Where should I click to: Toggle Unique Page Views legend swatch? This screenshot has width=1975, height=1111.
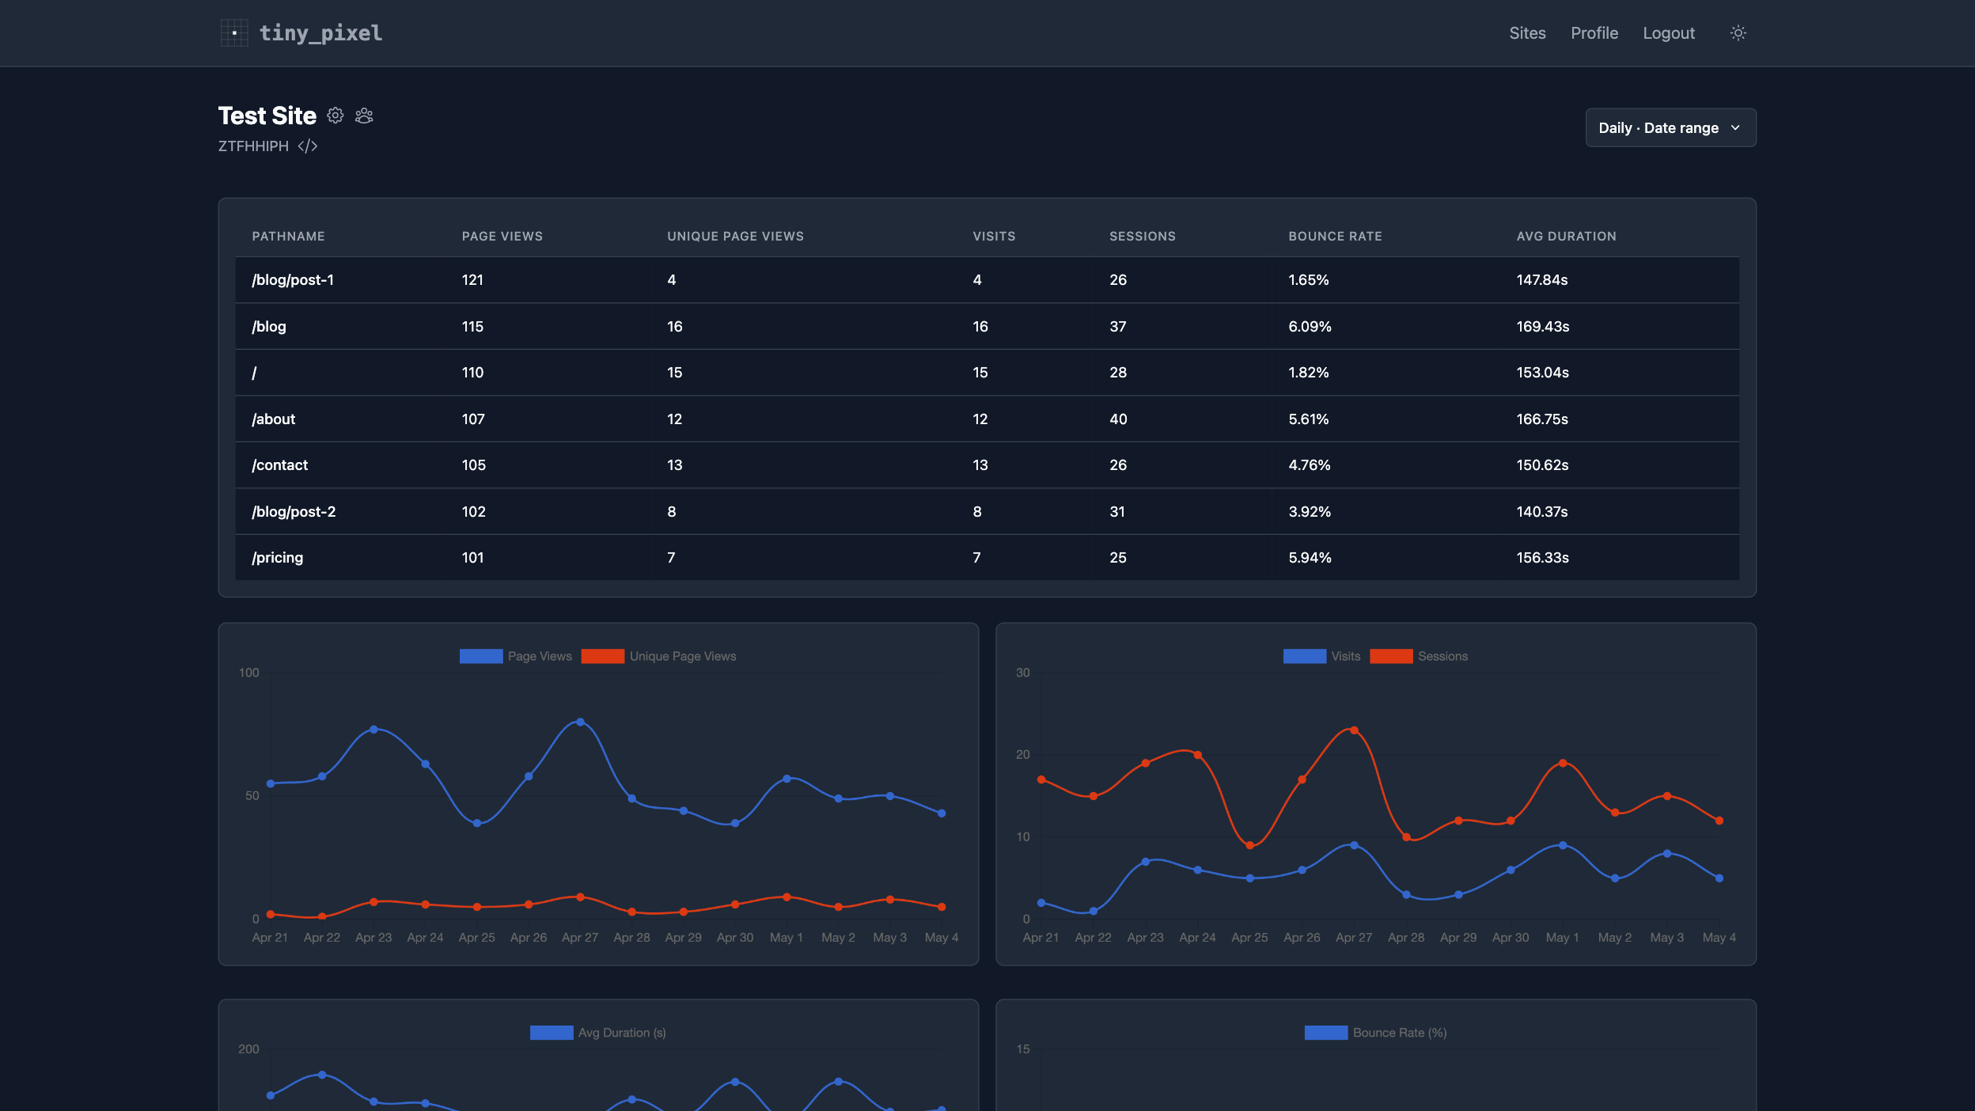pyautogui.click(x=603, y=656)
